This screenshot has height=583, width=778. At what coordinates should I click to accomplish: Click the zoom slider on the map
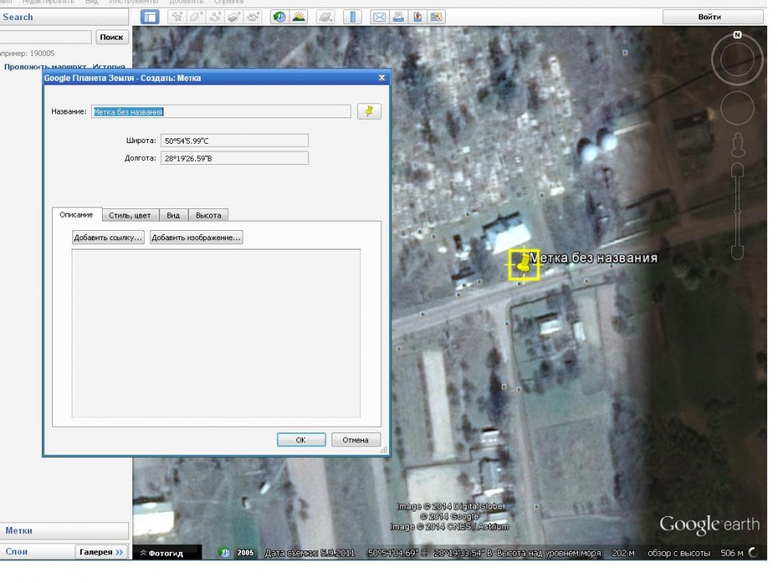(738, 211)
